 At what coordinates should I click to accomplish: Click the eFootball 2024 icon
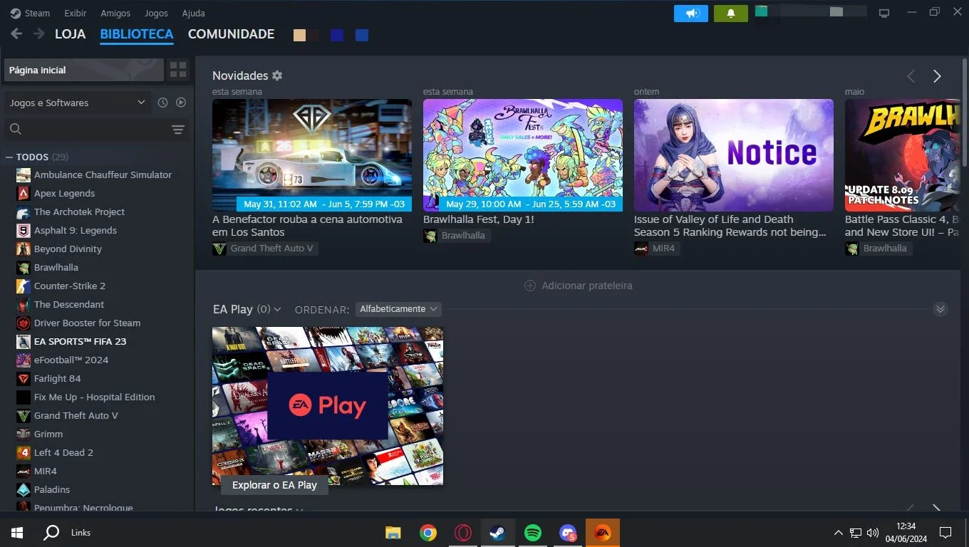(24, 360)
